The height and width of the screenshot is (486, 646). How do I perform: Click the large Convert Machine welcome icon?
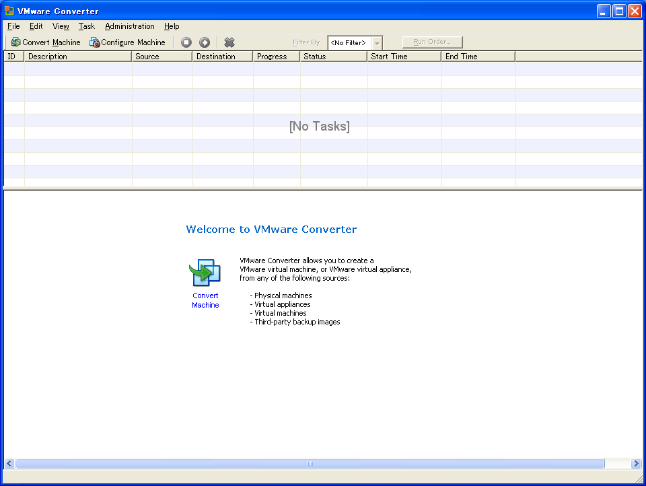click(x=205, y=273)
